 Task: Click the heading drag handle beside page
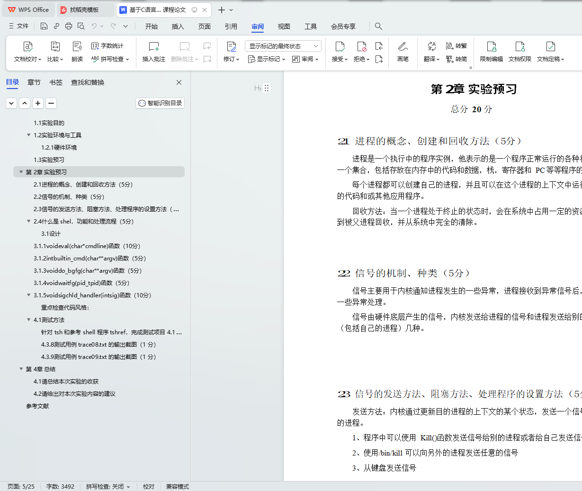click(267, 88)
